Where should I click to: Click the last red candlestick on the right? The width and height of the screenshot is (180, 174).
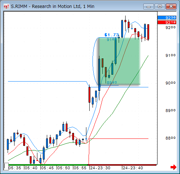pos(148,32)
